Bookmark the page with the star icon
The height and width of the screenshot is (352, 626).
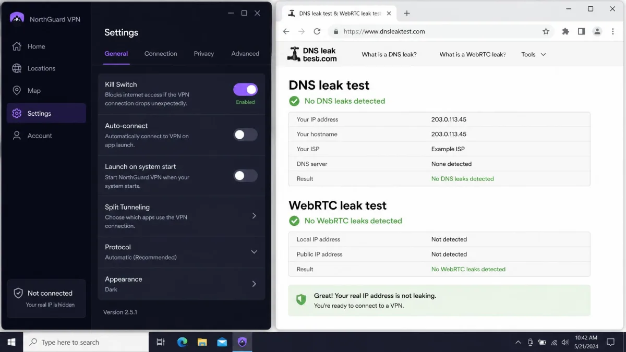point(546,31)
